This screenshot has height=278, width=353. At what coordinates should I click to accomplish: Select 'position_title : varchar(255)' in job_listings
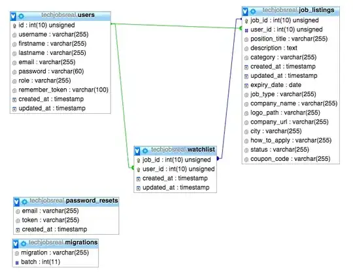pyautogui.click(x=291, y=39)
